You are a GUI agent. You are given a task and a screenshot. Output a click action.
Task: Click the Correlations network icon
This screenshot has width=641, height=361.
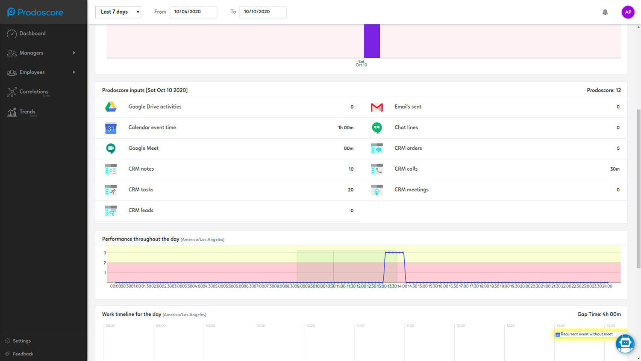point(12,92)
